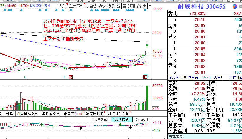Click the lock icon in chart toolbar
This screenshot has width=242, height=139.
tap(139, 6)
